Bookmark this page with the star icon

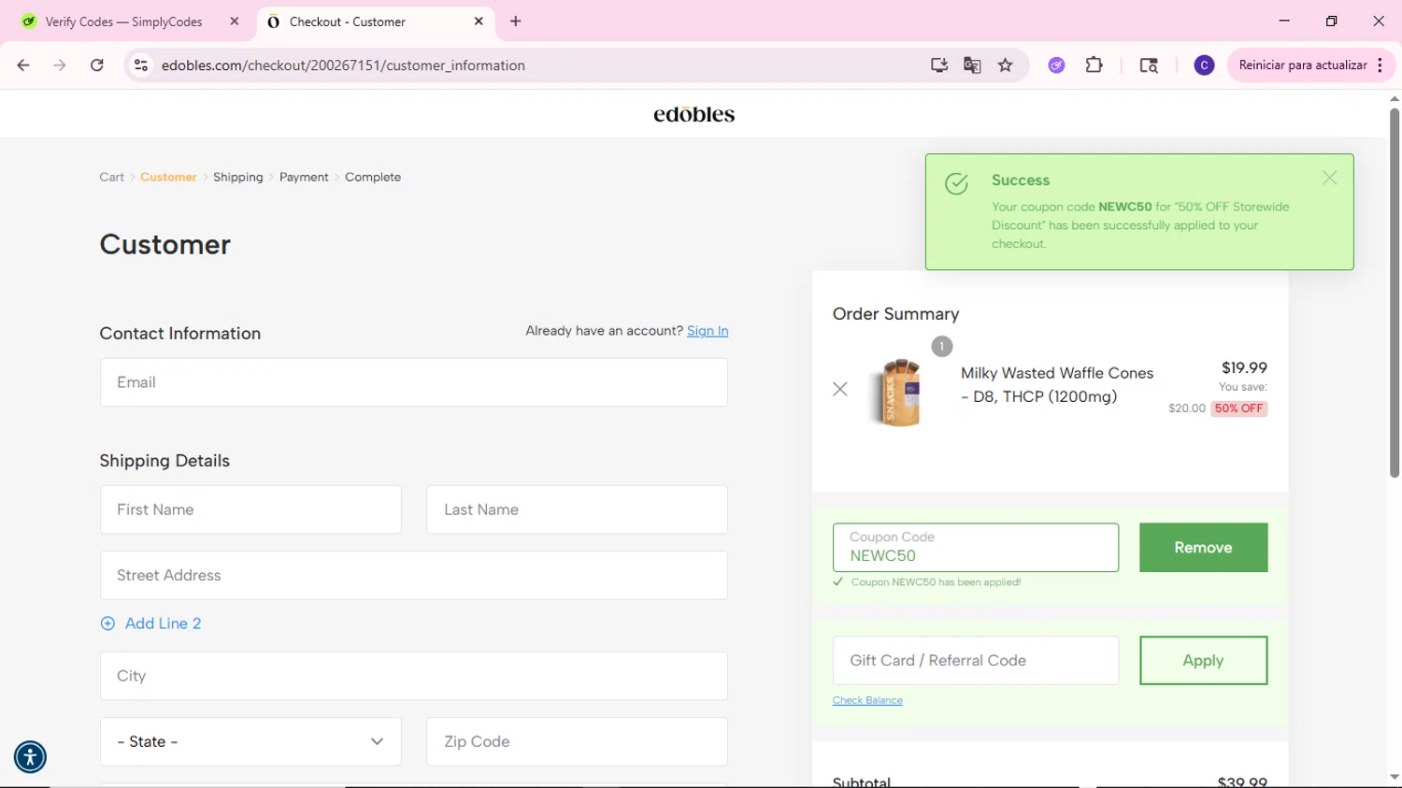point(1006,65)
